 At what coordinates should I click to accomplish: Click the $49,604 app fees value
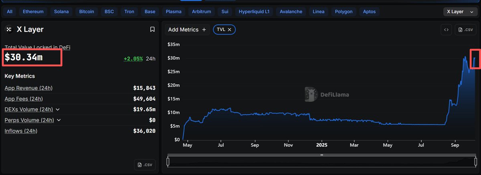[144, 99]
